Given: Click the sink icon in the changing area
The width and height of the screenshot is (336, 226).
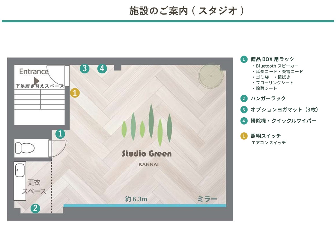Looking at the screenshot, I should click(20, 171).
